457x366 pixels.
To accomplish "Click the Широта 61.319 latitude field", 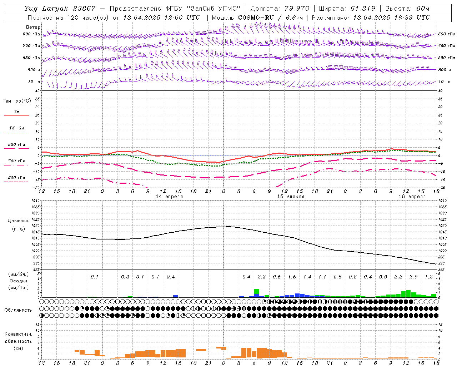I will pos(347,9).
